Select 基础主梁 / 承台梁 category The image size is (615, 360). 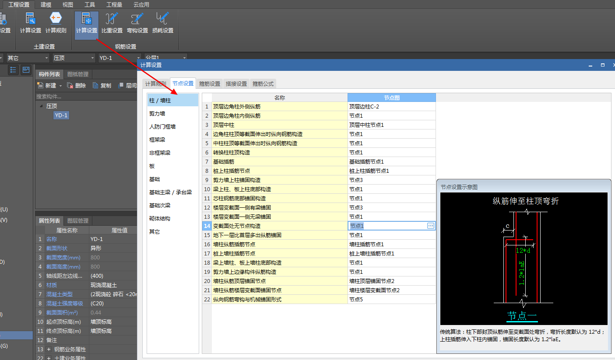point(173,192)
